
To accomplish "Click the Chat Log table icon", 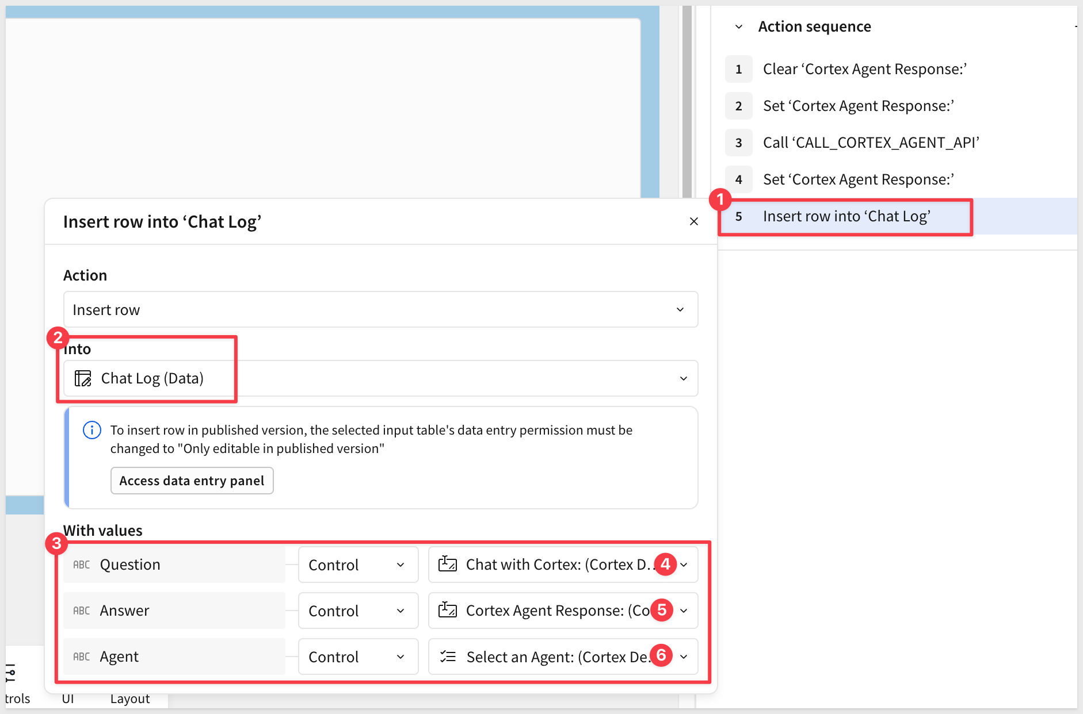I will click(x=83, y=378).
